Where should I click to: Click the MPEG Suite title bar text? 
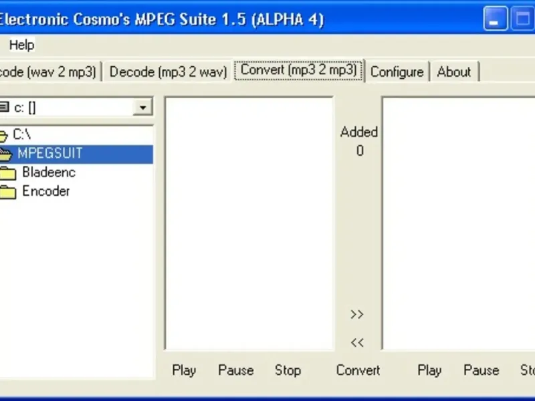click(x=161, y=19)
